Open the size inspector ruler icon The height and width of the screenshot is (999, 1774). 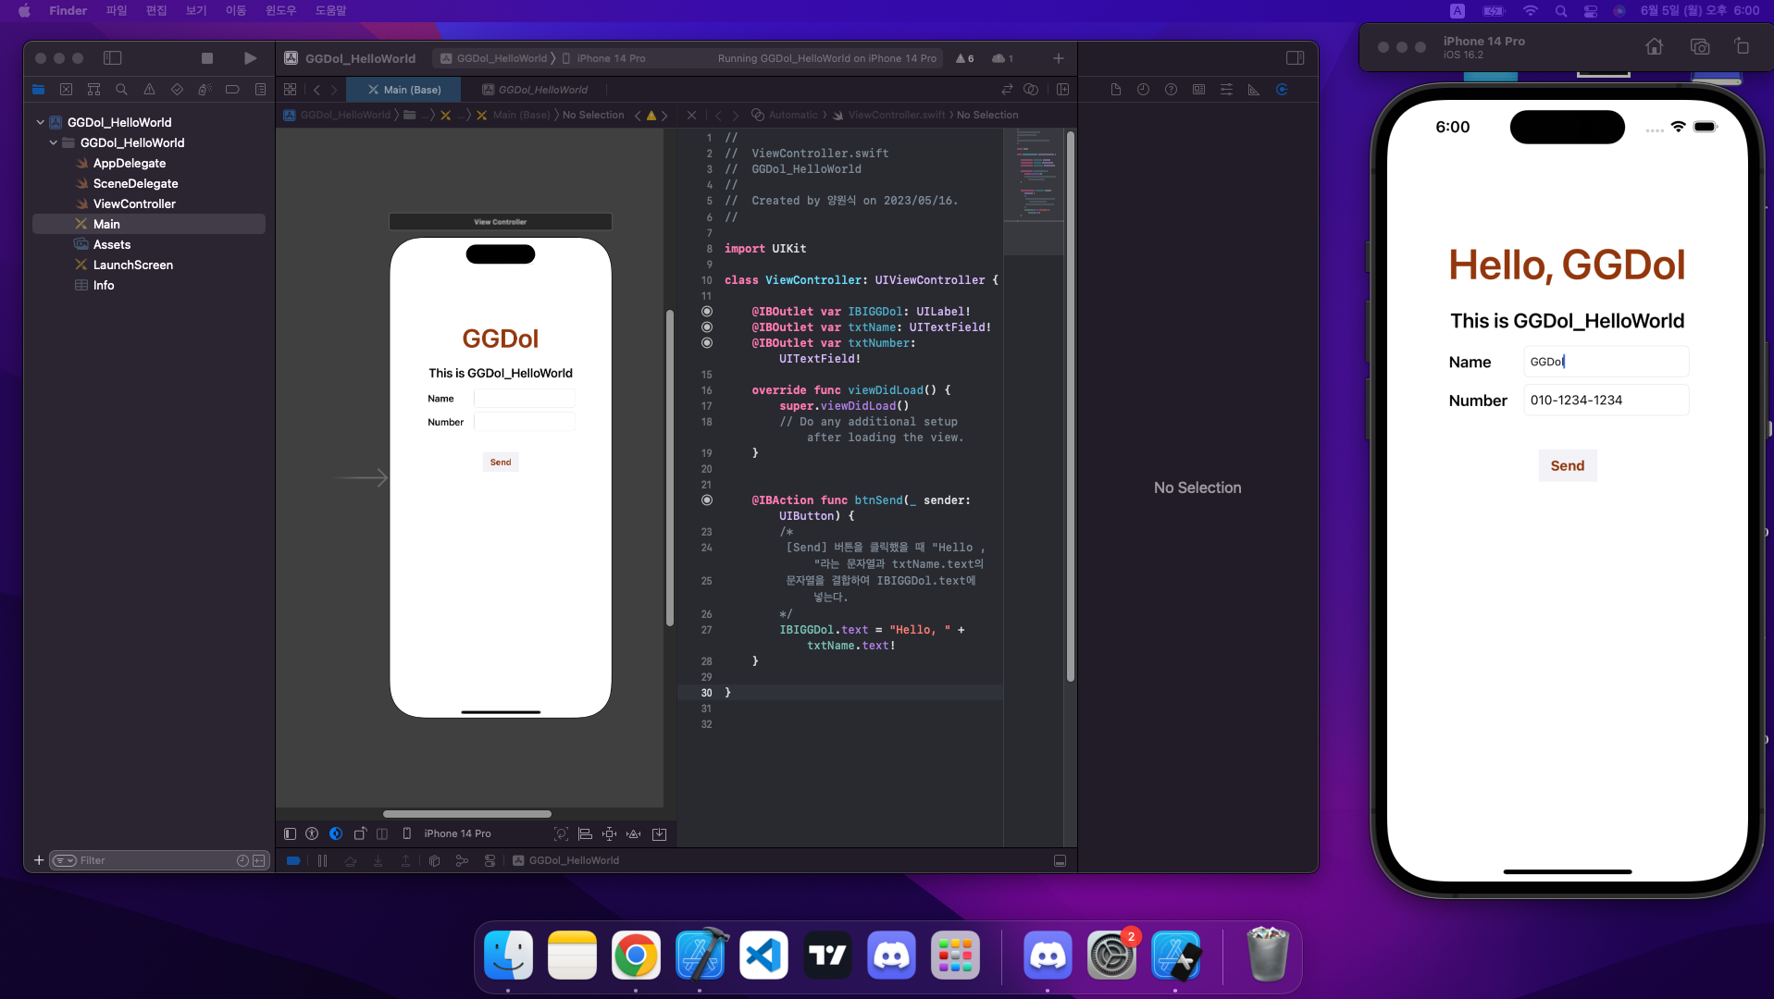[1255, 90]
